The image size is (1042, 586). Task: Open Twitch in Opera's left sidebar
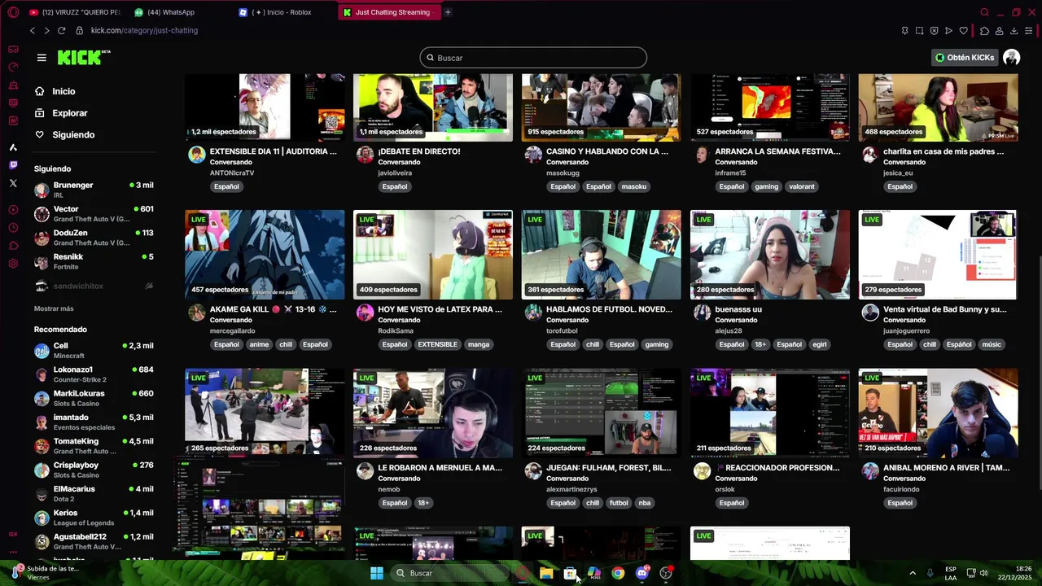tap(13, 165)
